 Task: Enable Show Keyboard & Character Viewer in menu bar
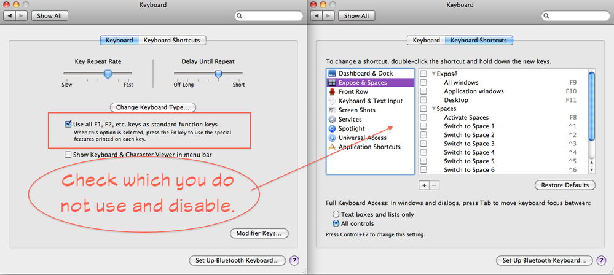coord(68,155)
